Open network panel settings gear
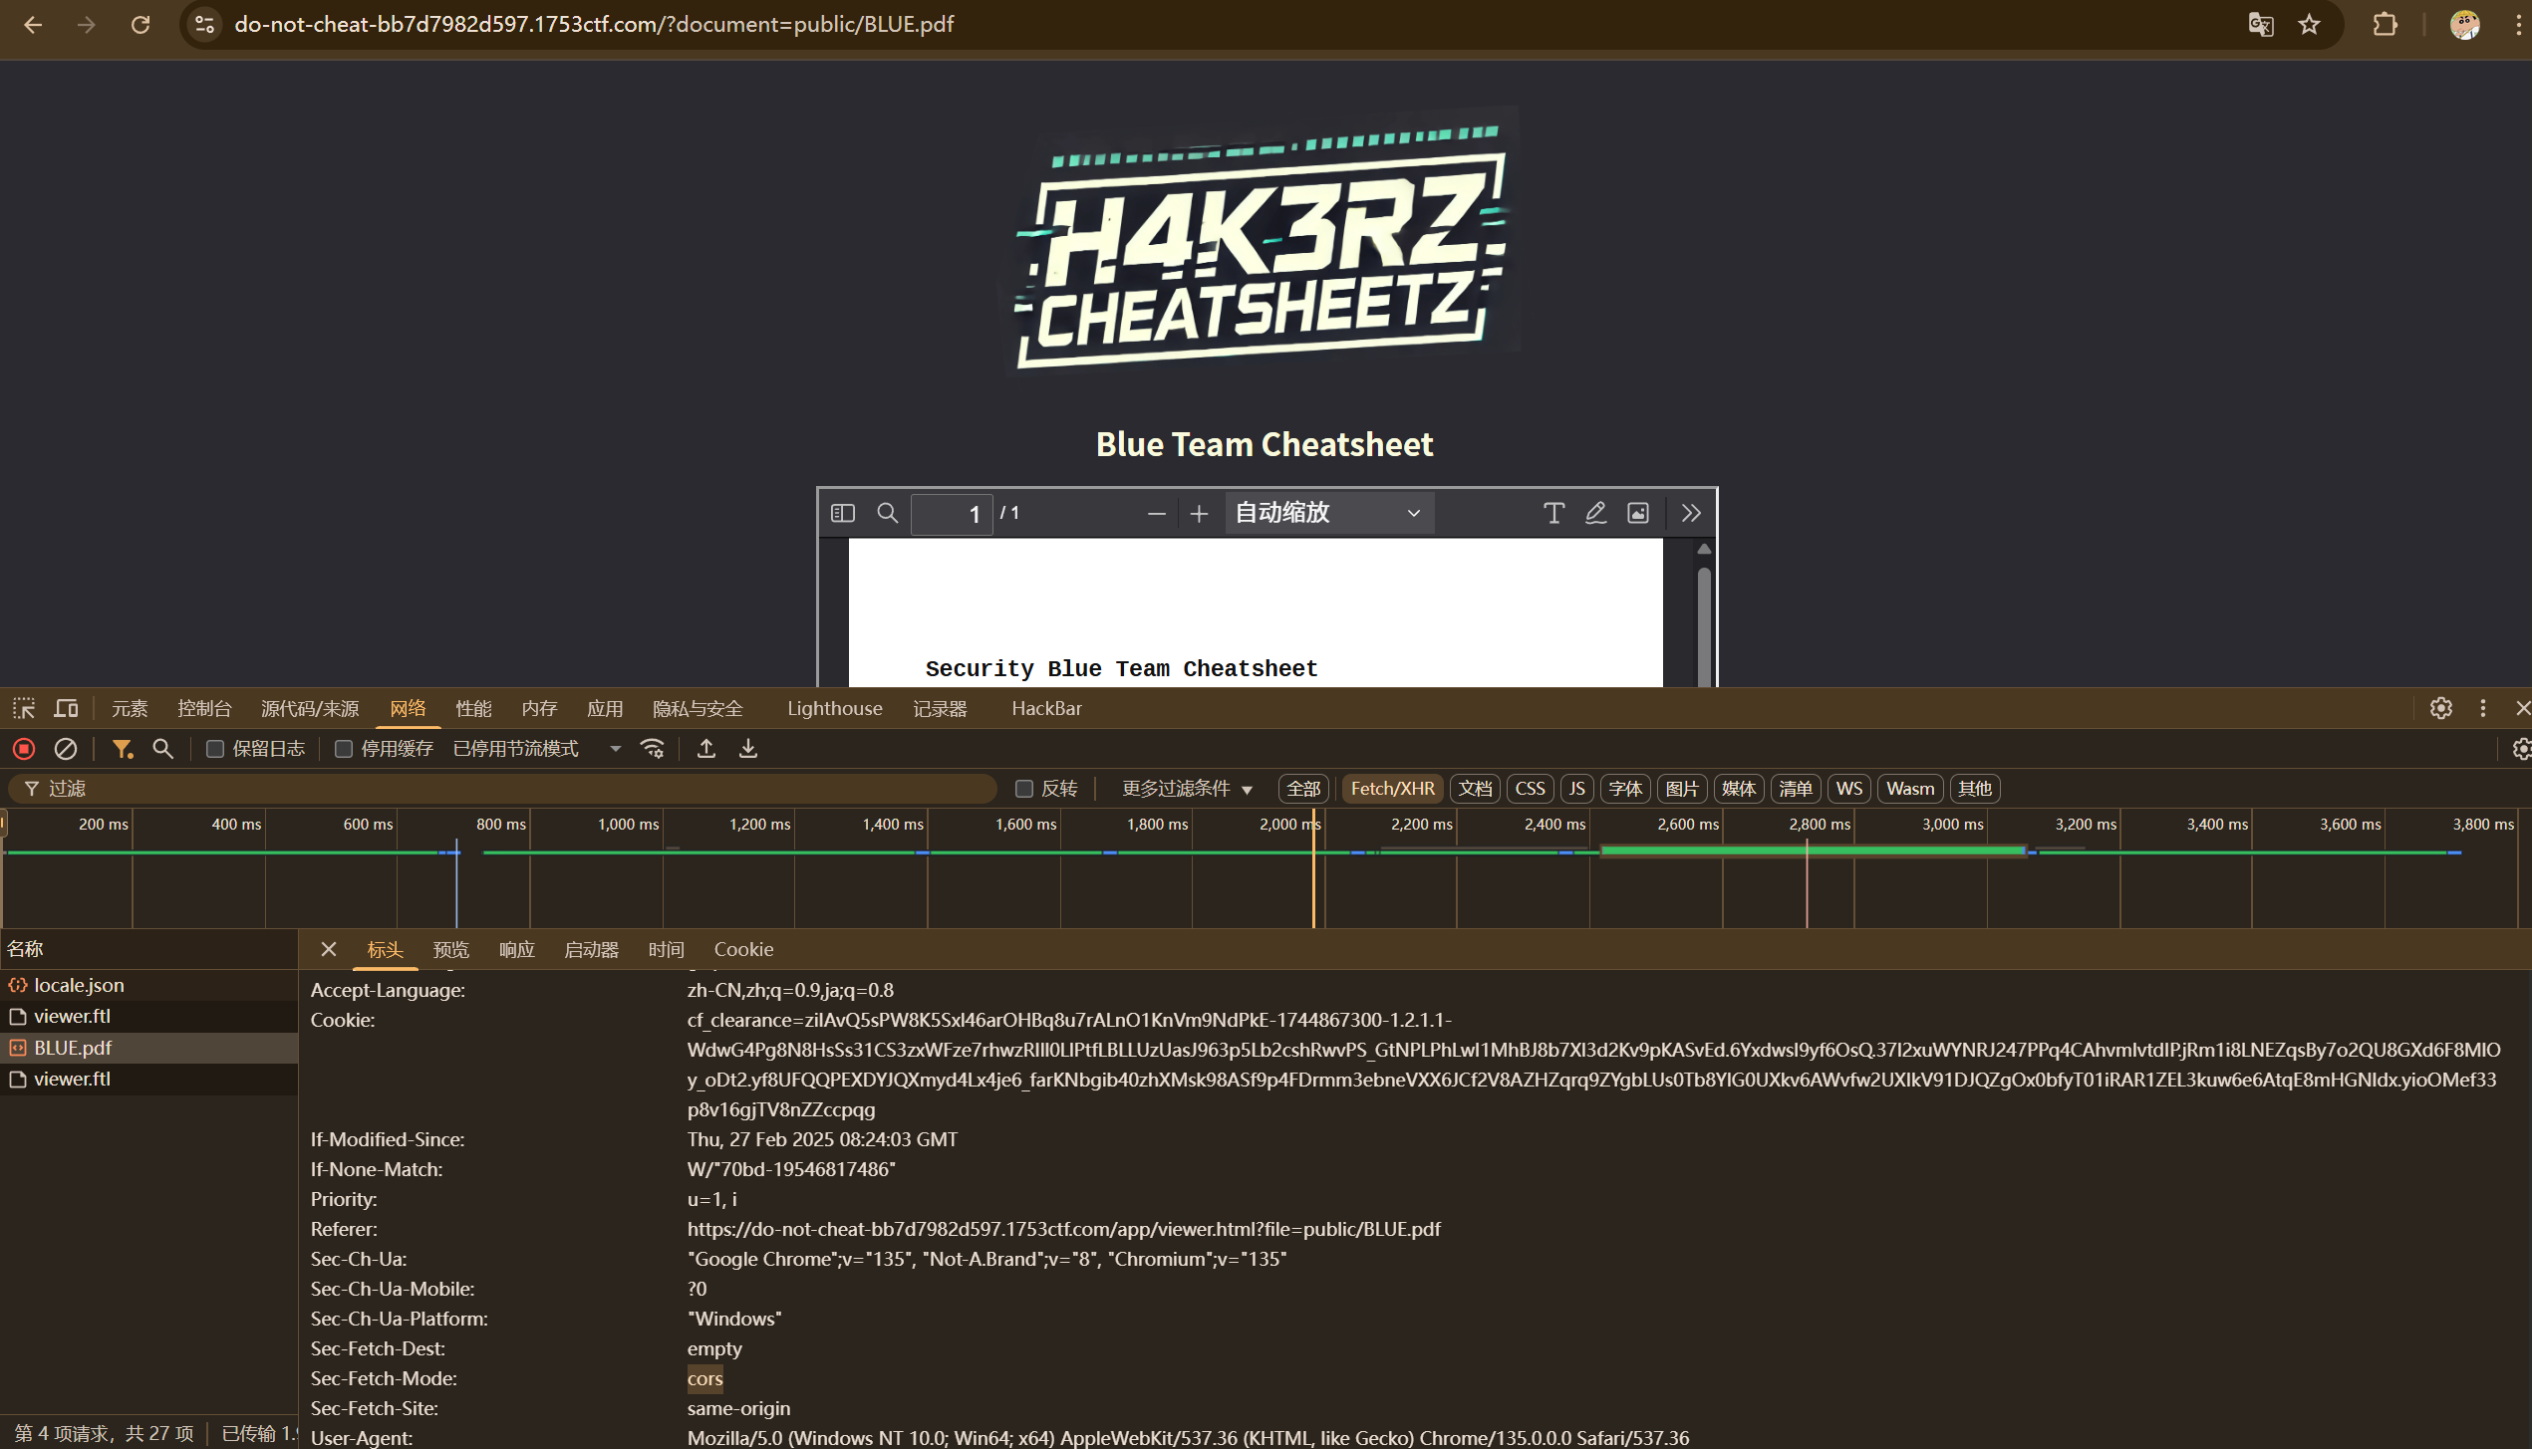 point(2521,749)
